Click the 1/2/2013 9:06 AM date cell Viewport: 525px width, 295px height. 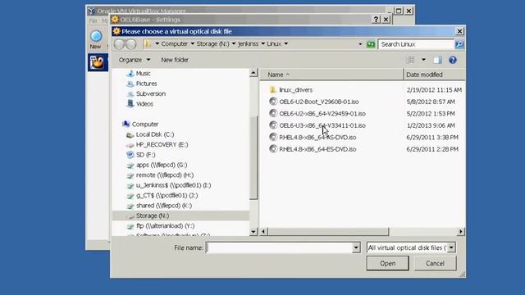click(431, 125)
